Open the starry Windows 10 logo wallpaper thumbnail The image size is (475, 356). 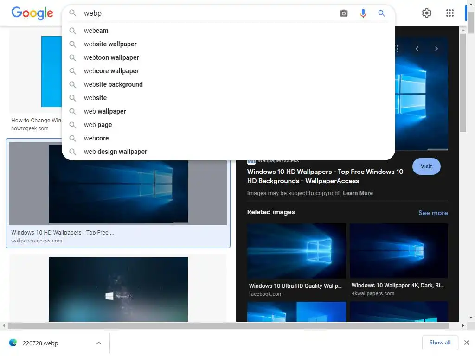[118, 289]
